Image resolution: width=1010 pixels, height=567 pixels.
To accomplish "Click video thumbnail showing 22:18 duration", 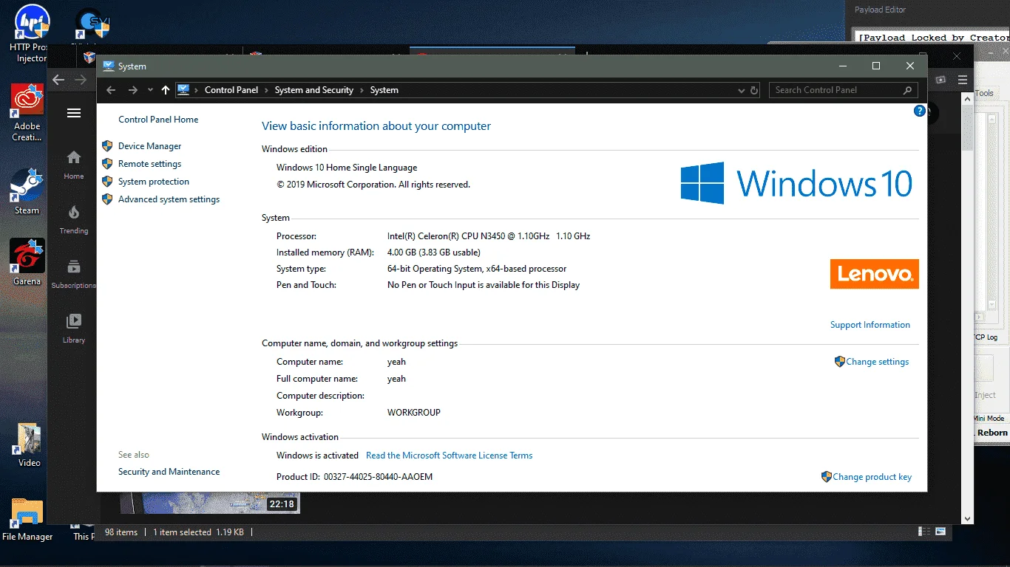I will 210,503.
